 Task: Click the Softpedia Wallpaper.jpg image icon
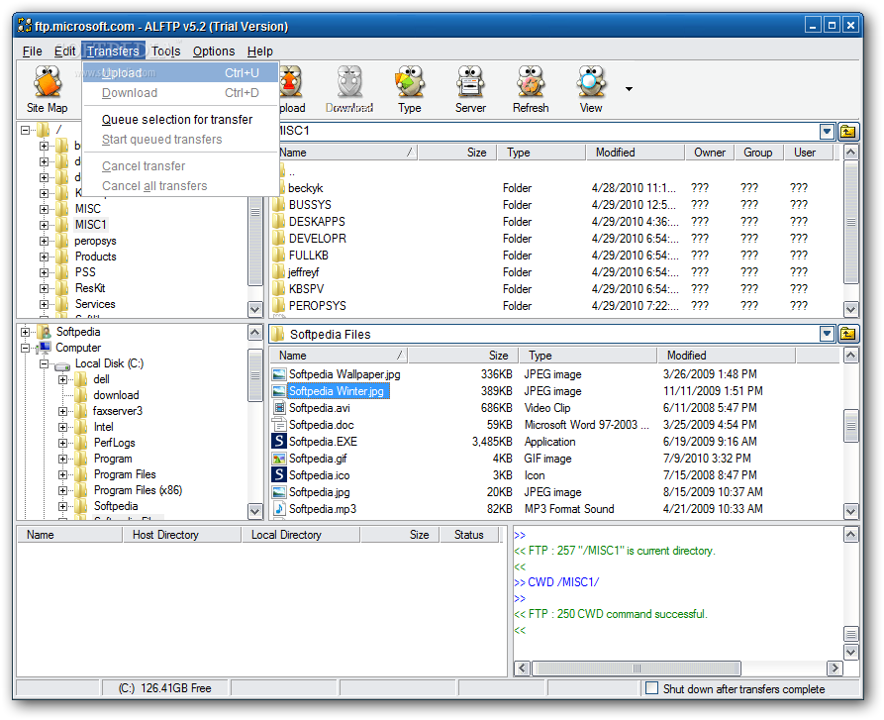pos(278,374)
